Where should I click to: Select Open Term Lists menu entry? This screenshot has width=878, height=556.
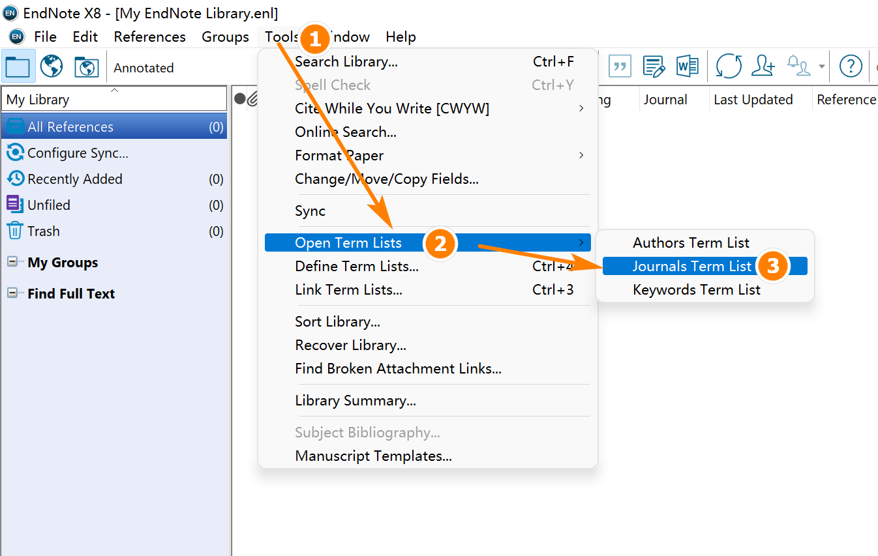pyautogui.click(x=428, y=242)
